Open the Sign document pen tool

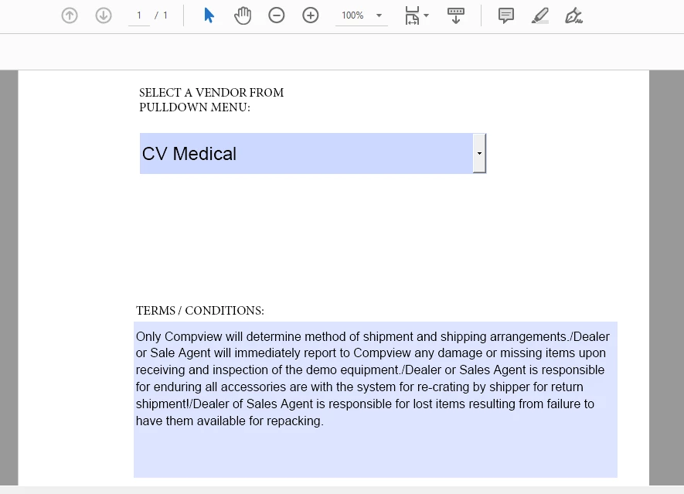573,15
